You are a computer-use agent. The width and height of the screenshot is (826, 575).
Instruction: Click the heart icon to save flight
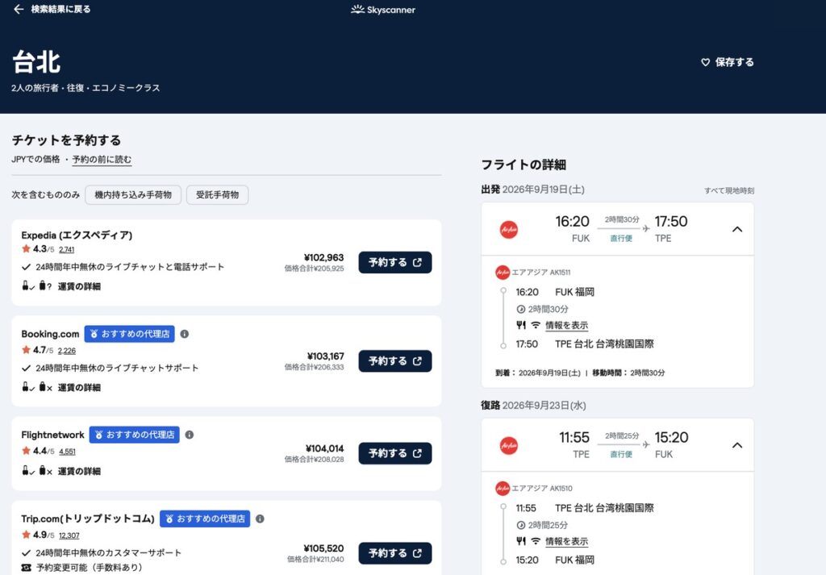(x=705, y=62)
